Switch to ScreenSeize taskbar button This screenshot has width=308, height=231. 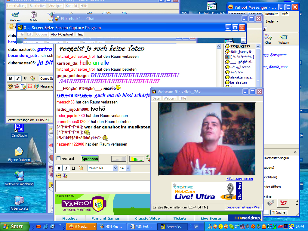[x=172, y=226]
